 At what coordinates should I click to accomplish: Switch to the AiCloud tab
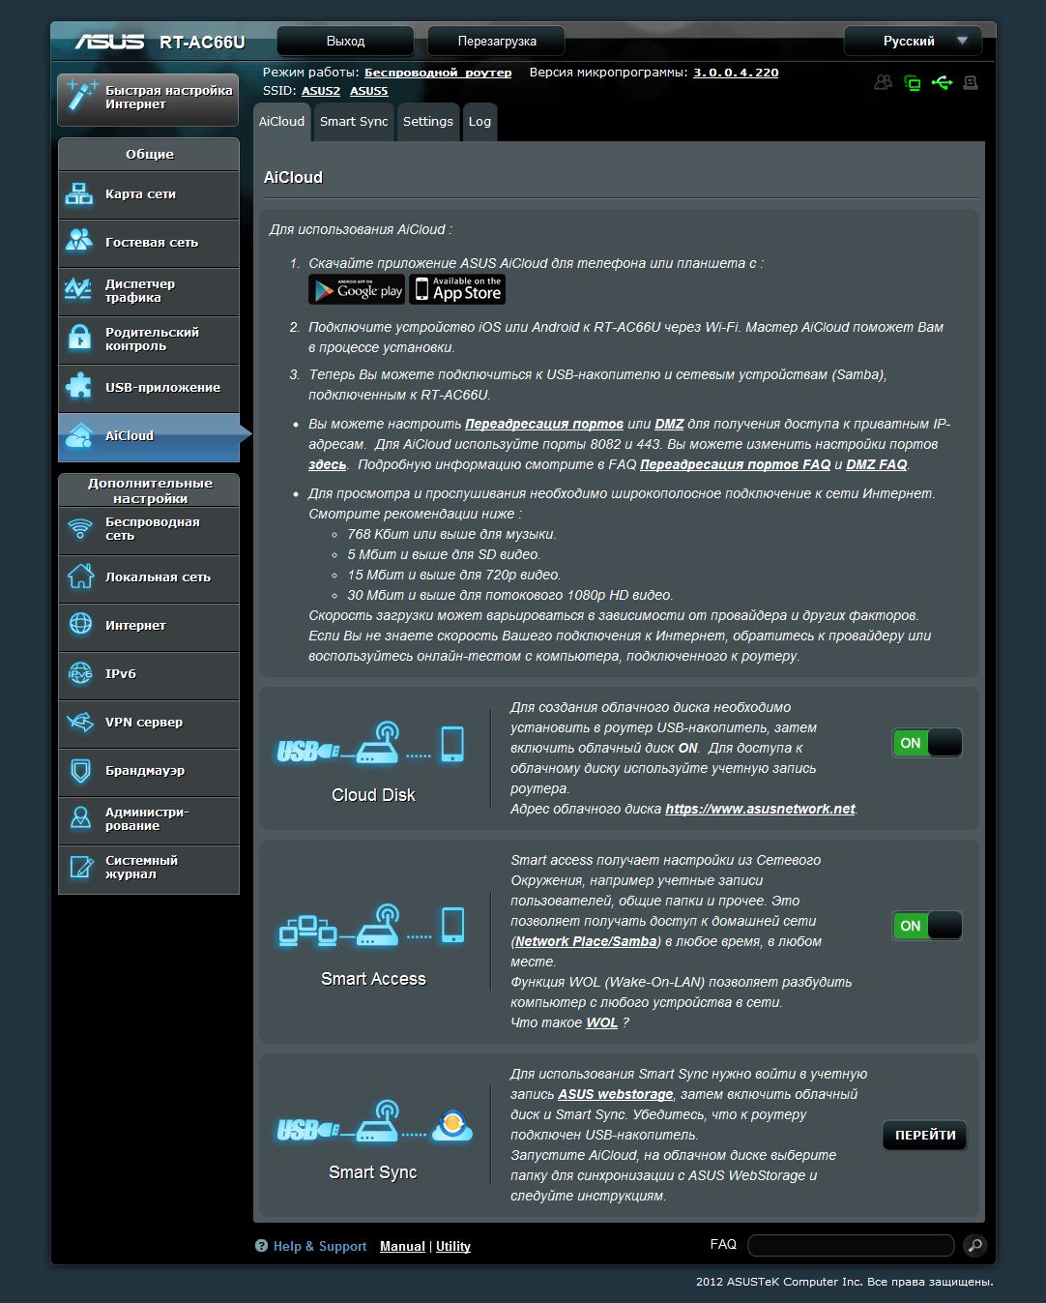pos(281,122)
